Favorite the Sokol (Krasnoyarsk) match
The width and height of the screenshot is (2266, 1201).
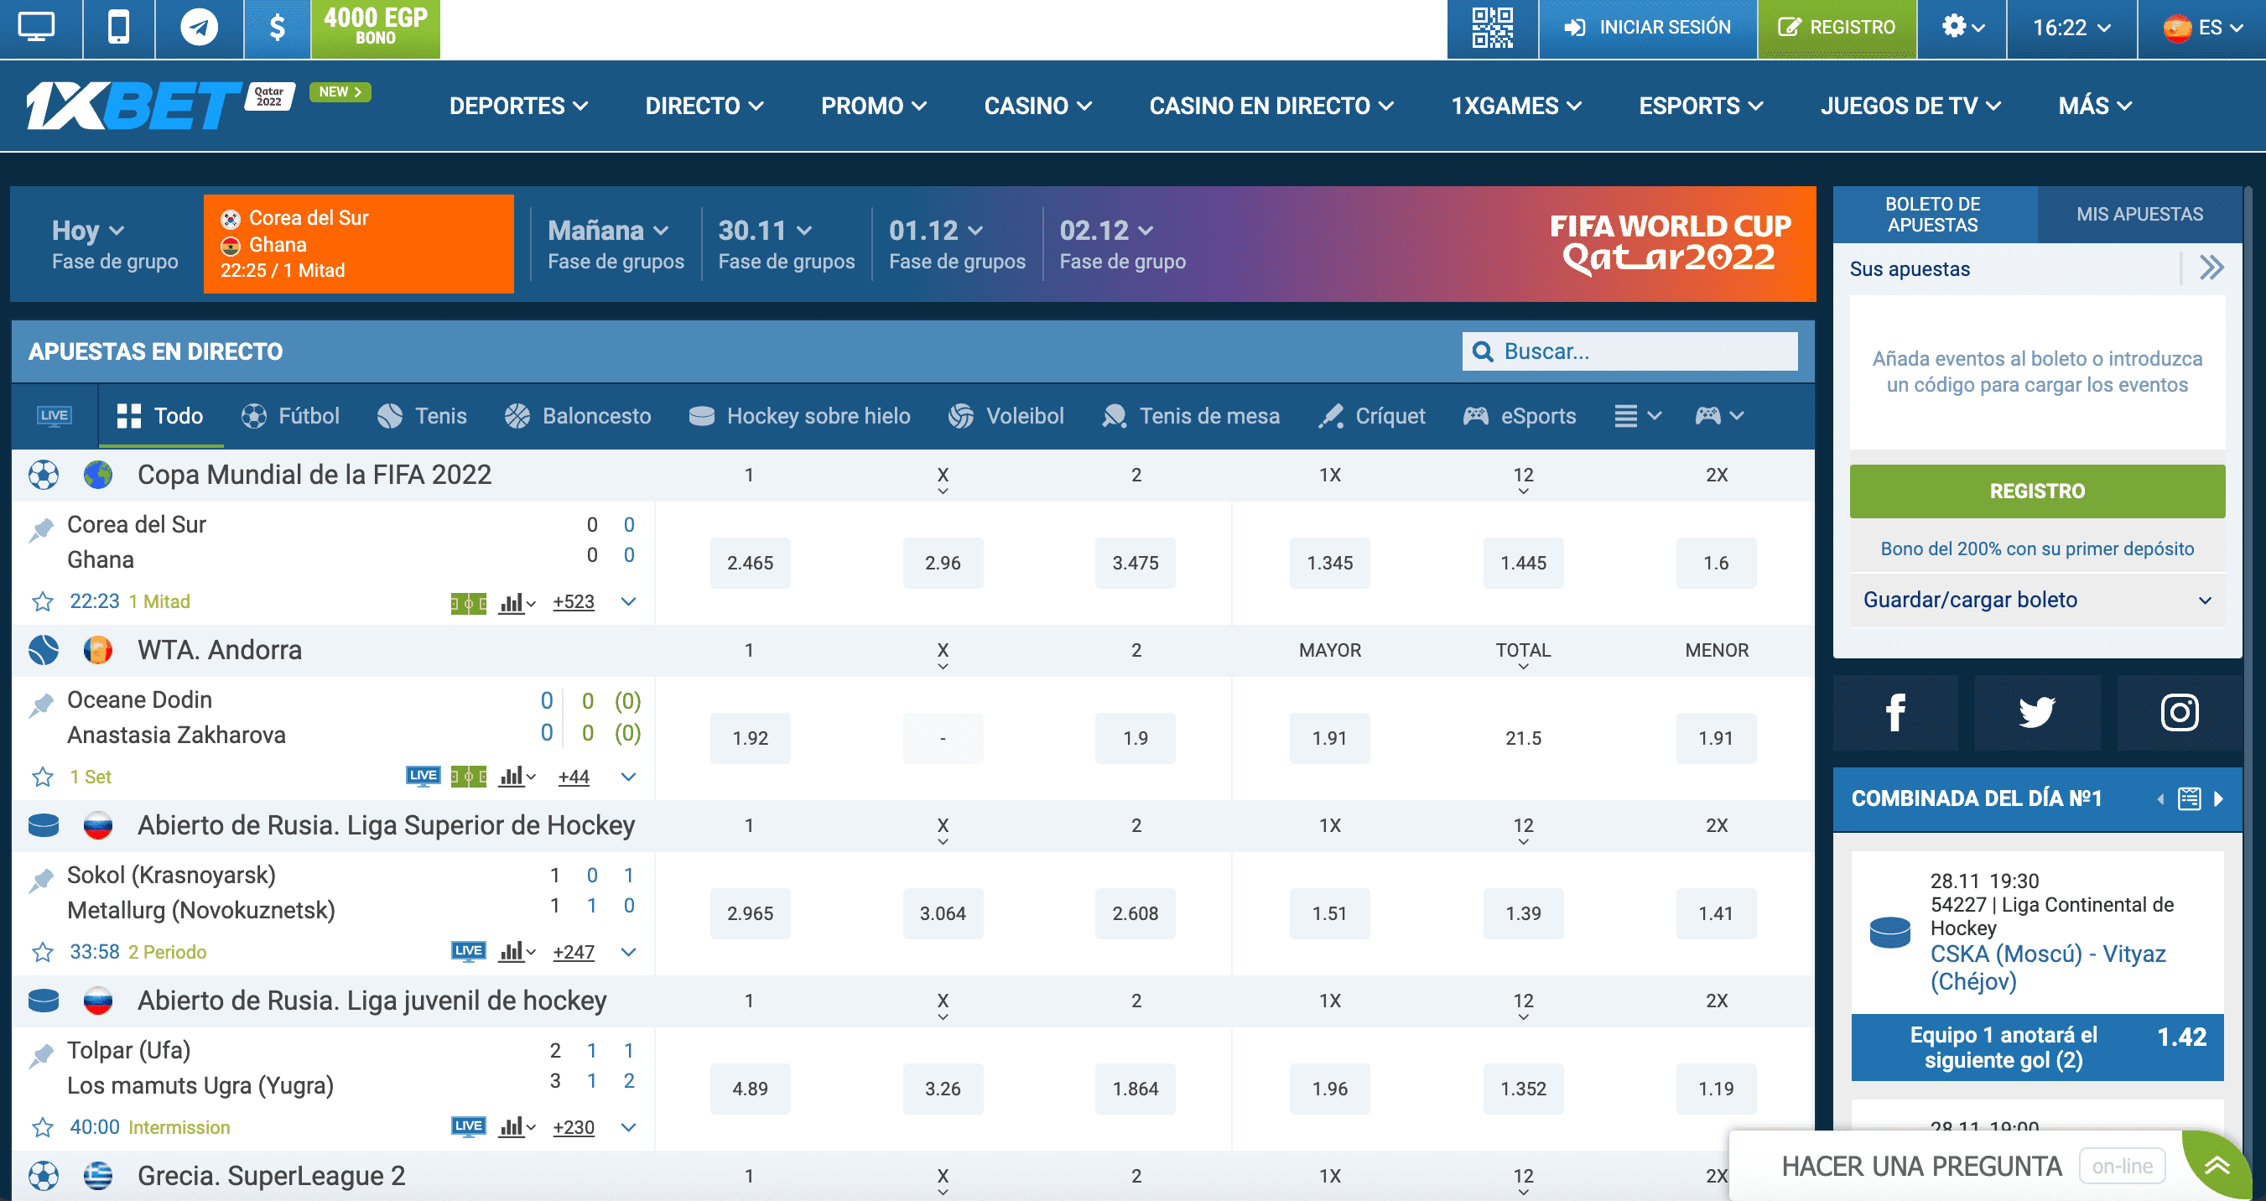click(x=42, y=952)
